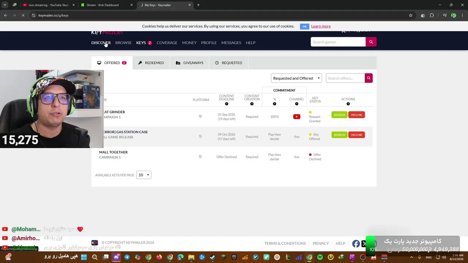Open Help in the top navigation

point(250,43)
